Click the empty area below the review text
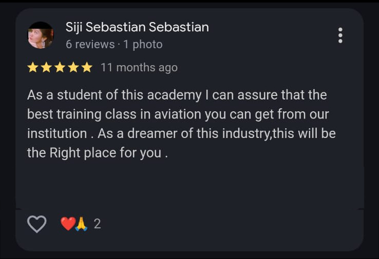 pyautogui.click(x=189, y=185)
